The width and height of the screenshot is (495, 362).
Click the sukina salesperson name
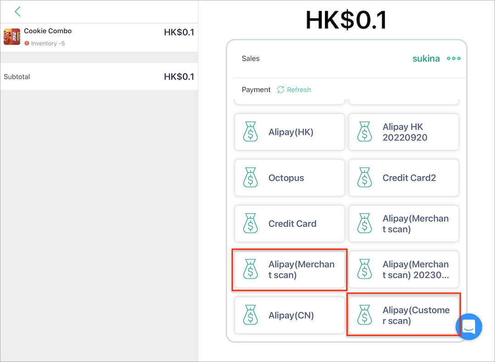[426, 58]
